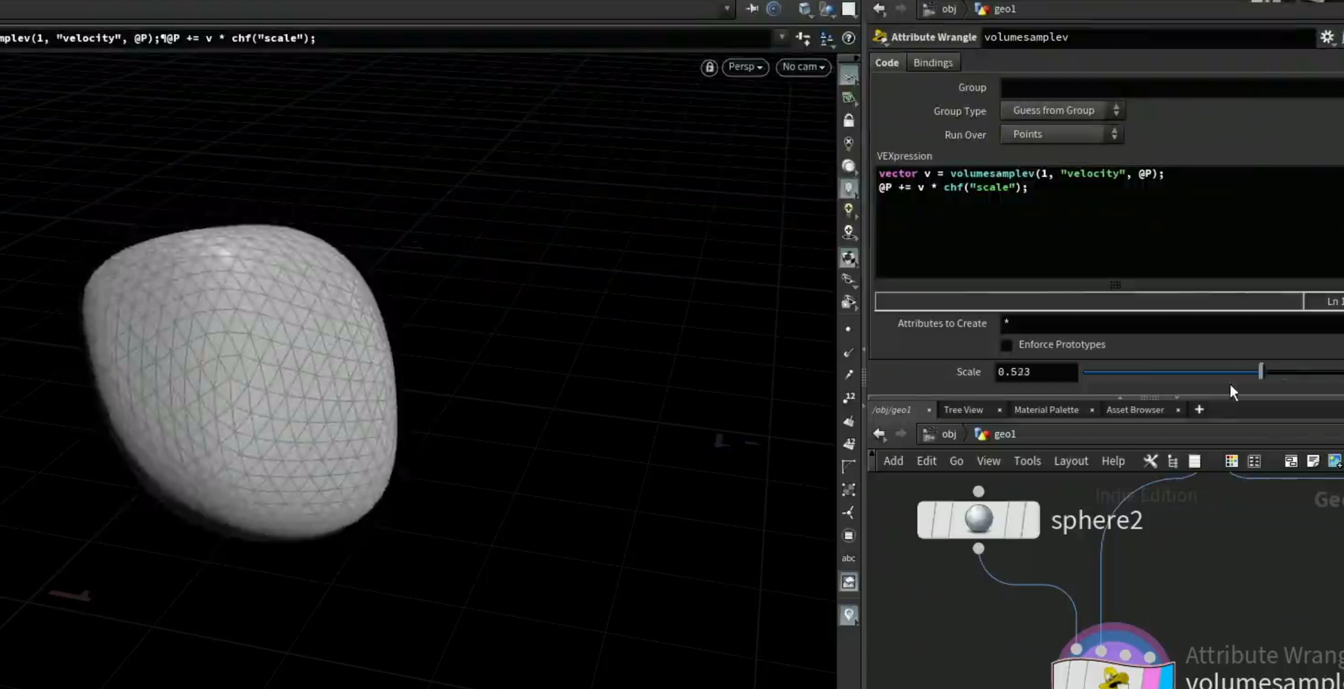
Task: Click the obj path button in network pane
Action: pyautogui.click(x=940, y=434)
